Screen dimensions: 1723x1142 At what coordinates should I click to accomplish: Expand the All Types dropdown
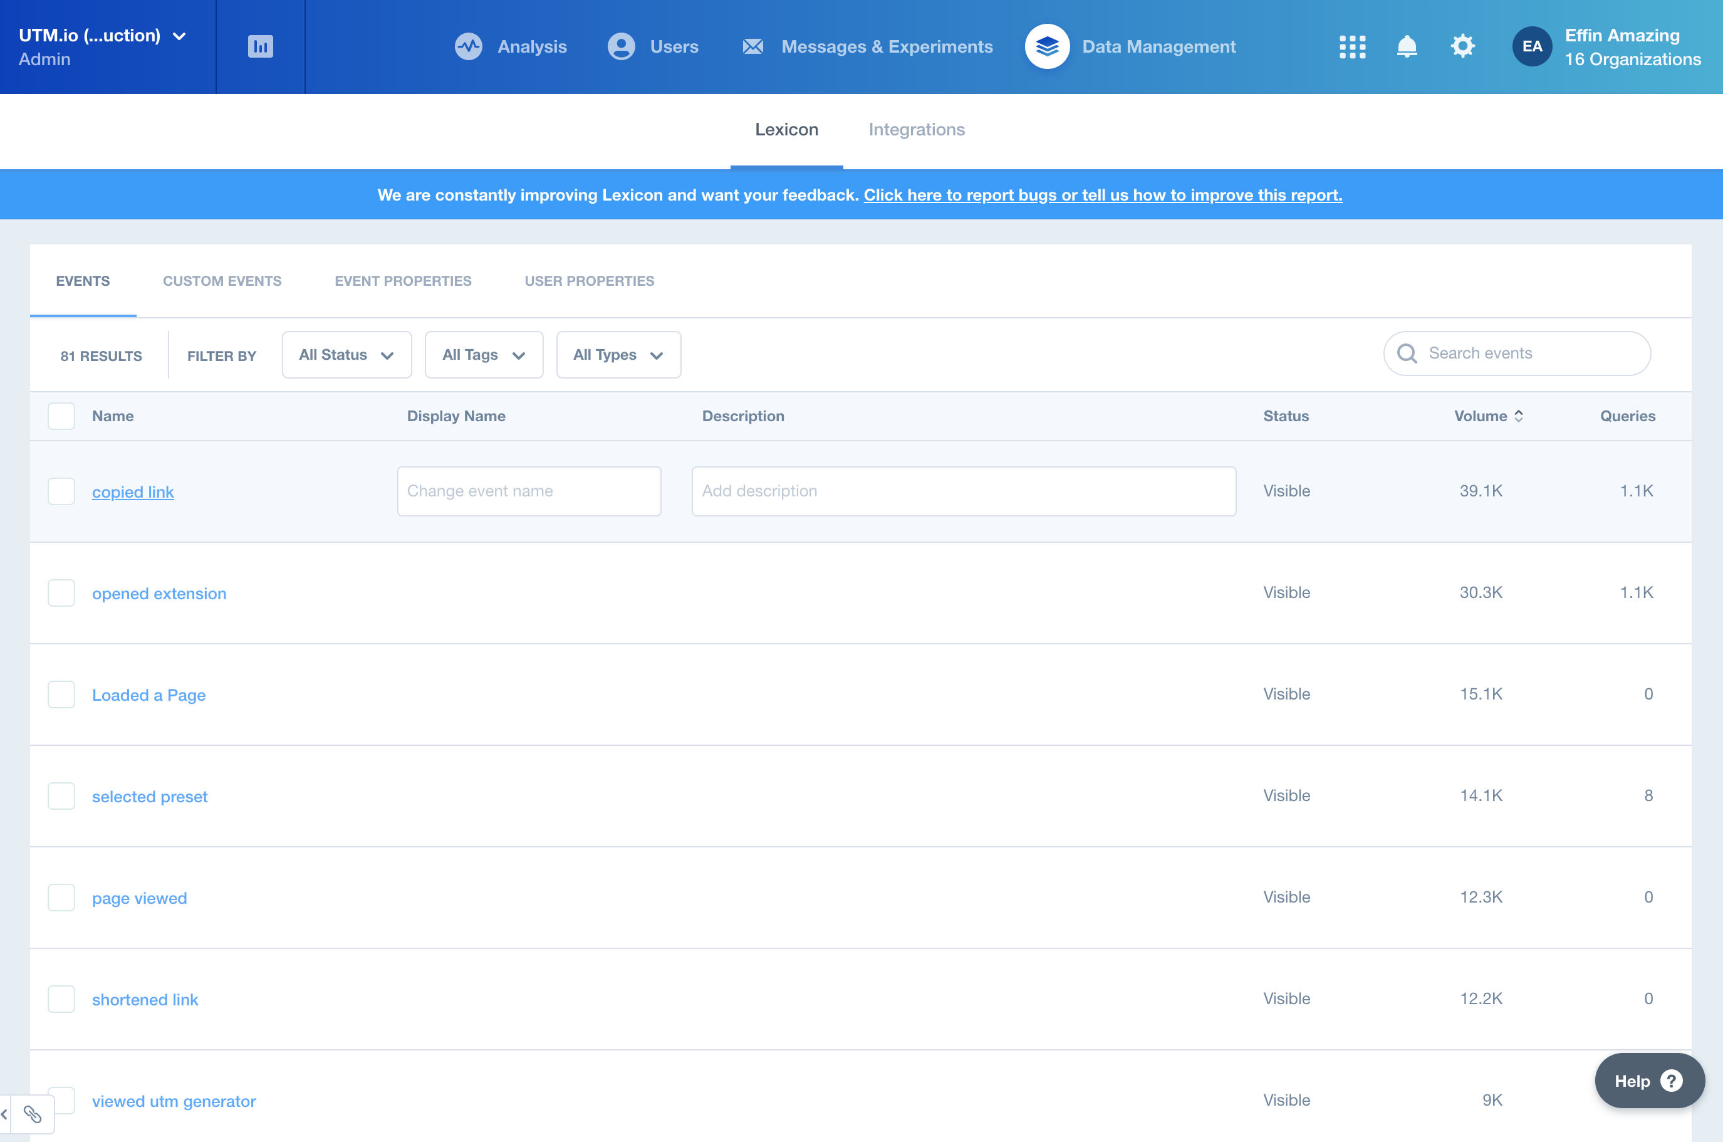[x=618, y=355]
